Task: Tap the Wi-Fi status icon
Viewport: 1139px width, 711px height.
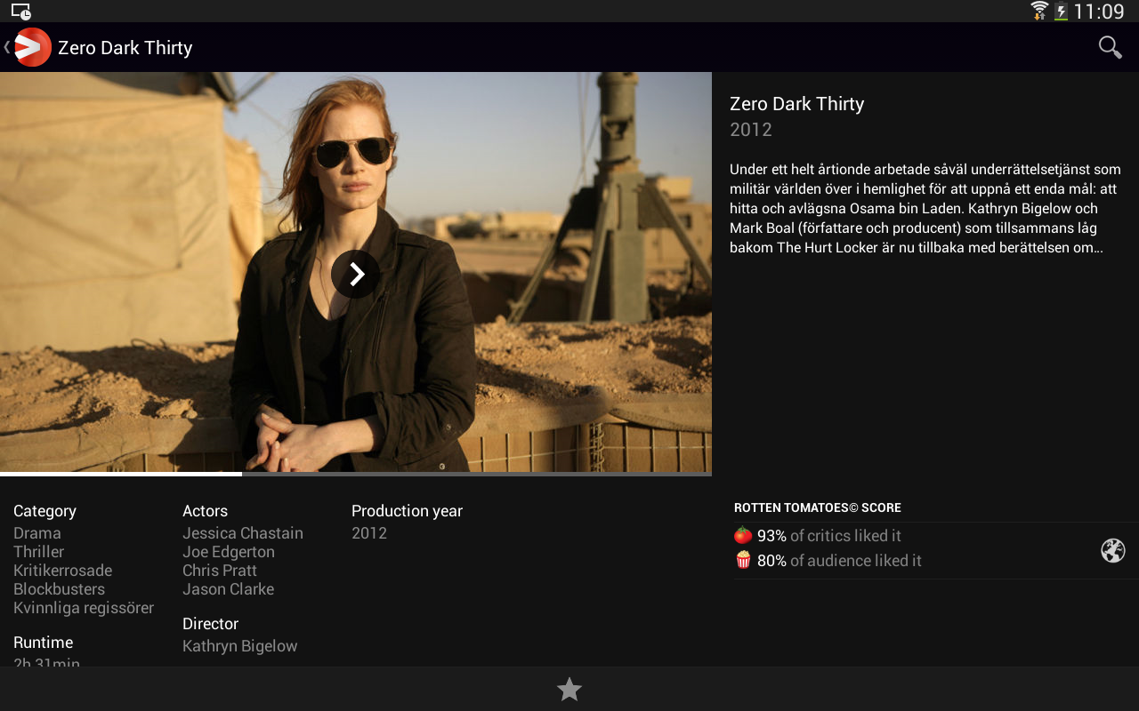Action: [x=1039, y=11]
